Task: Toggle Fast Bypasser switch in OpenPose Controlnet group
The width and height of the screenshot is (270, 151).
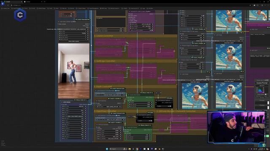Action: click(x=145, y=121)
